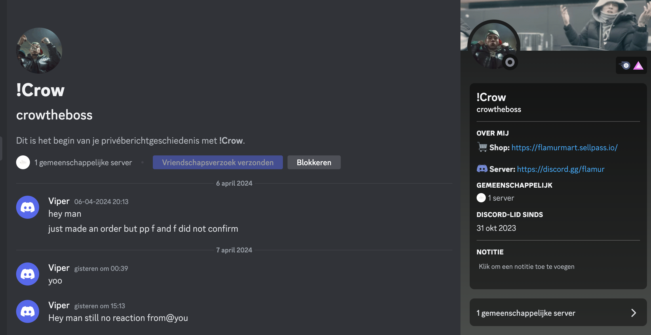Screen dimensions: 651x335
Task: Click the profile panel avatar picture
Action: (x=493, y=44)
